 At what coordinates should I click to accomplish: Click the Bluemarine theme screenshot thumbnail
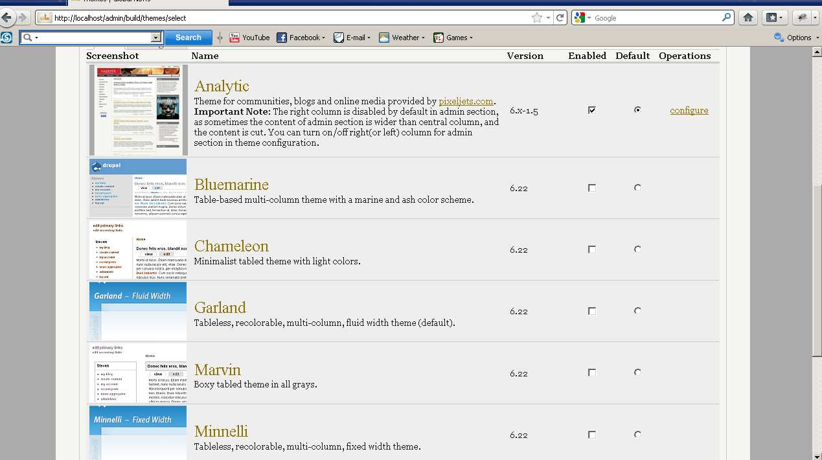pos(138,188)
